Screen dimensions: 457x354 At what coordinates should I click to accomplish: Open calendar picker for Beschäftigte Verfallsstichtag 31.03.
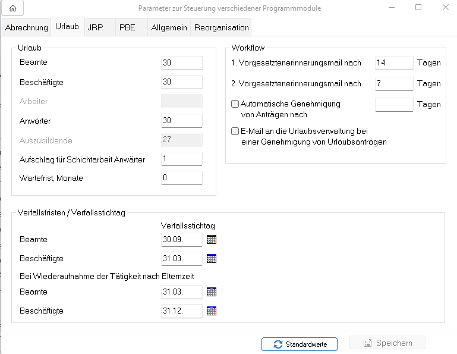(x=212, y=259)
